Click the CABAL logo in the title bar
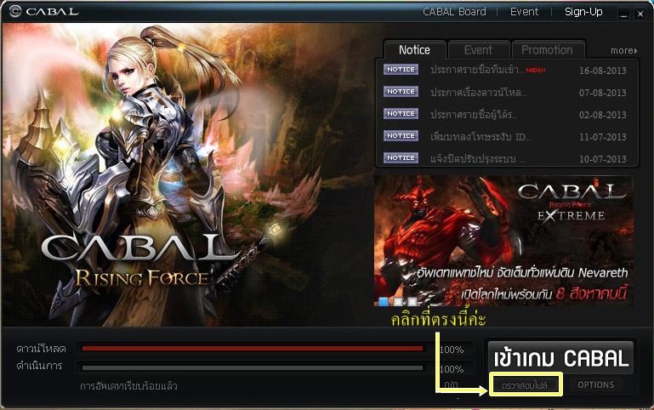Screen dimensions: 654x410 click(x=44, y=11)
